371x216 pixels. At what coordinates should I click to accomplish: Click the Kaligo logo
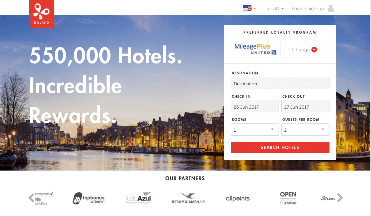(x=42, y=14)
